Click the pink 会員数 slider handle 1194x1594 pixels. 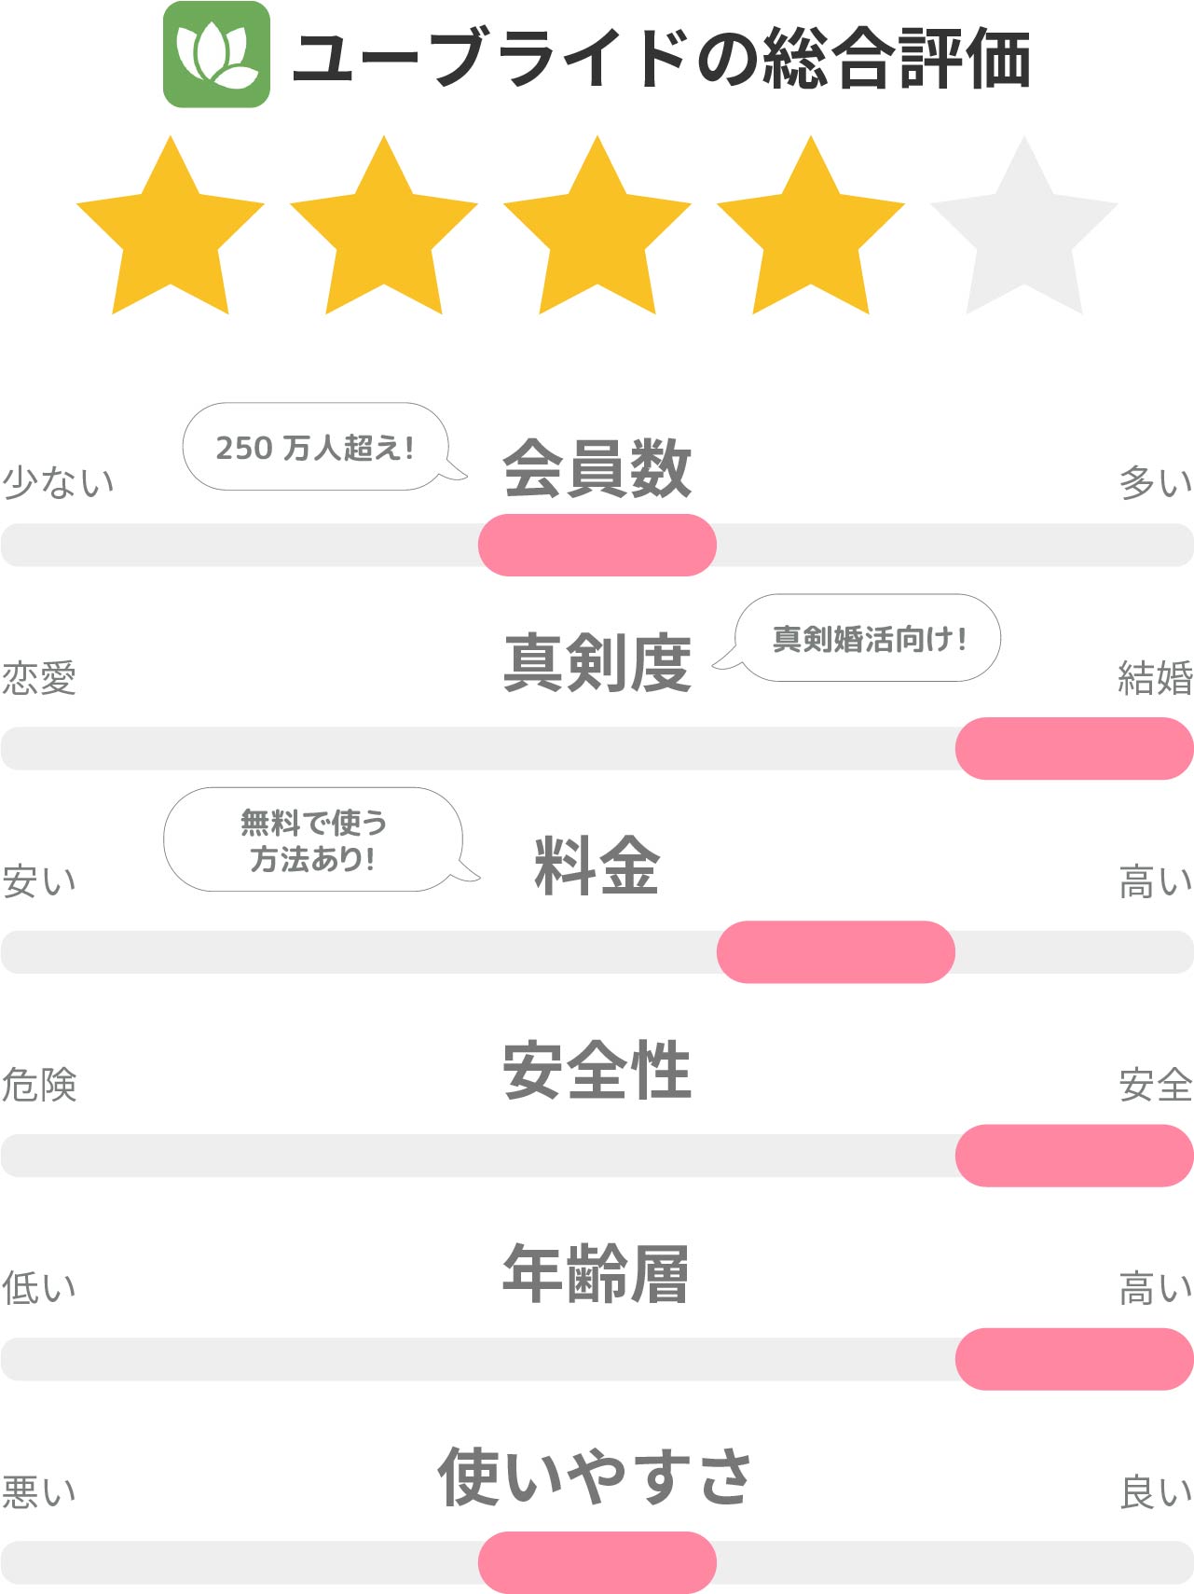[x=597, y=545]
